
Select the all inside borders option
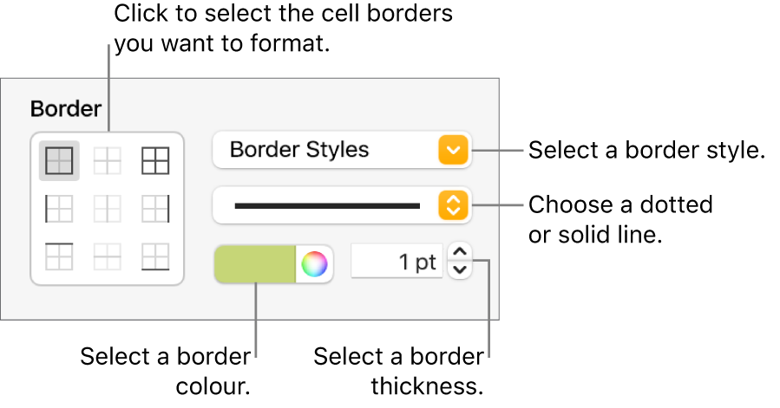pyautogui.click(x=108, y=161)
